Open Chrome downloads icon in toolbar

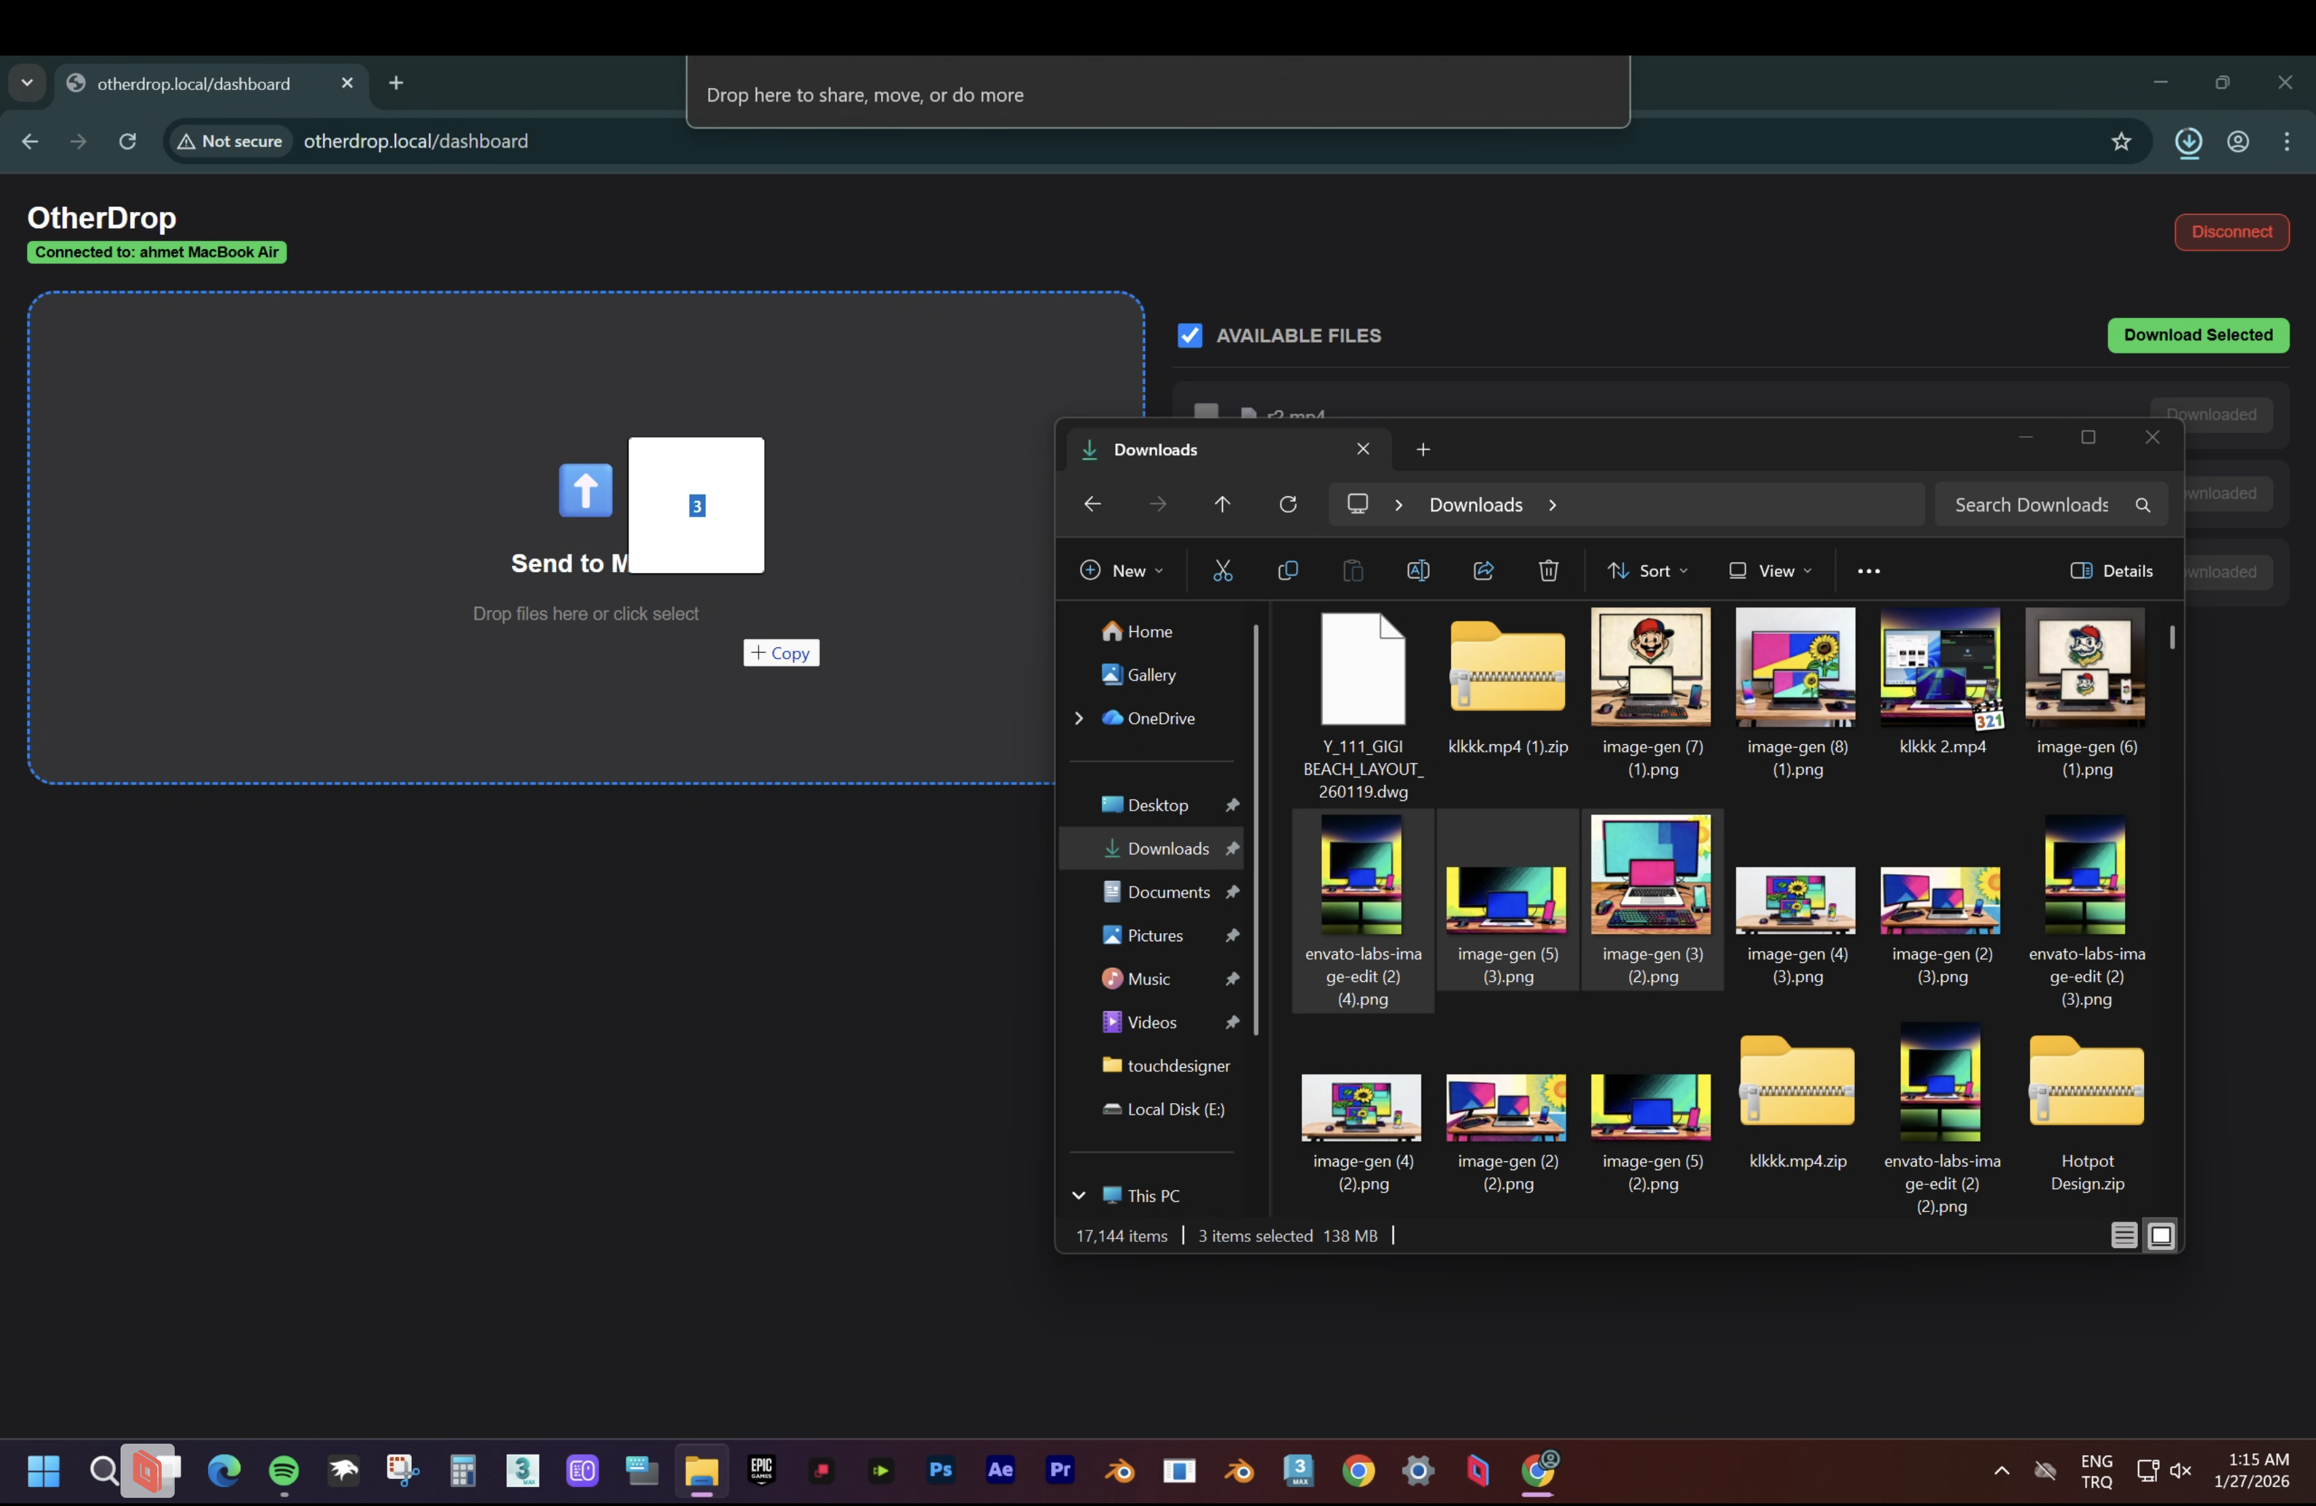(2189, 141)
